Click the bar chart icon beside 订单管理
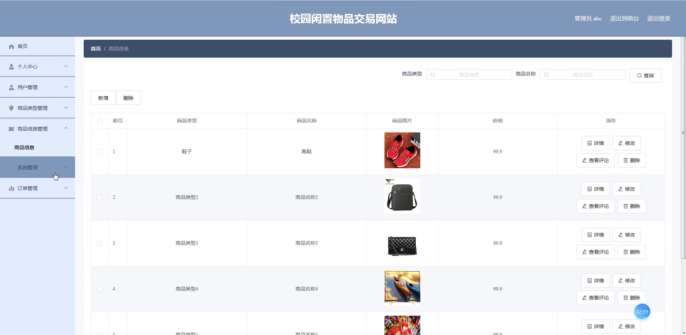 point(11,188)
